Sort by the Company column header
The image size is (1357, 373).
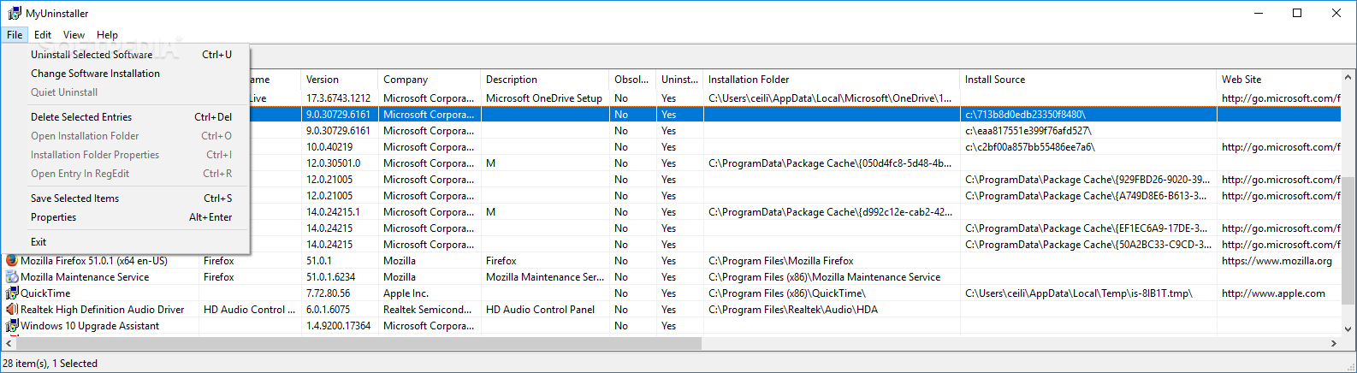pyautogui.click(x=430, y=80)
